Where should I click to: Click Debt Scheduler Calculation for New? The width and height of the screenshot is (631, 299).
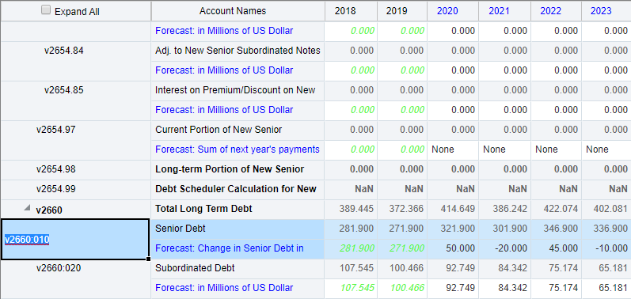coord(236,189)
